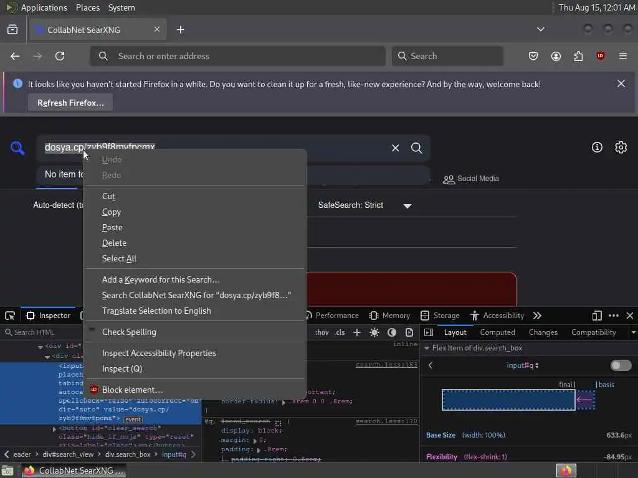The width and height of the screenshot is (638, 478).
Task: Expand border-radius shorthand property
Action: (x=283, y=402)
